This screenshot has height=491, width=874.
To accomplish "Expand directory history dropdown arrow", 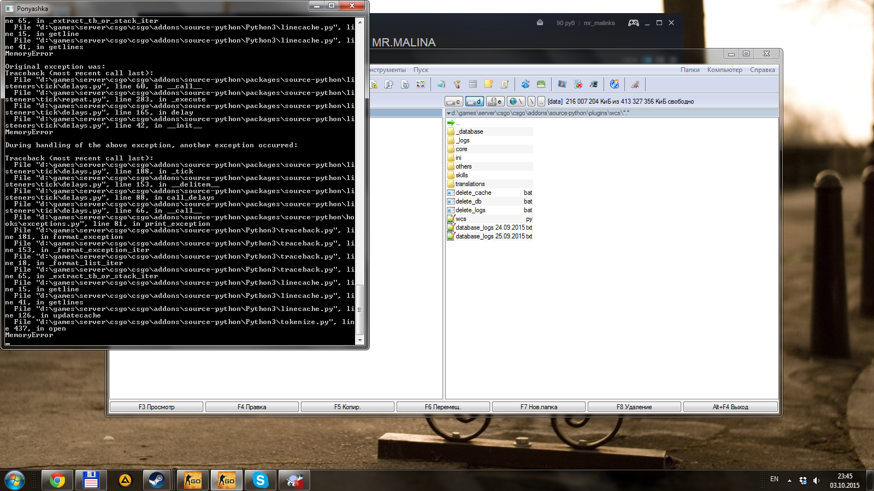I will [449, 113].
